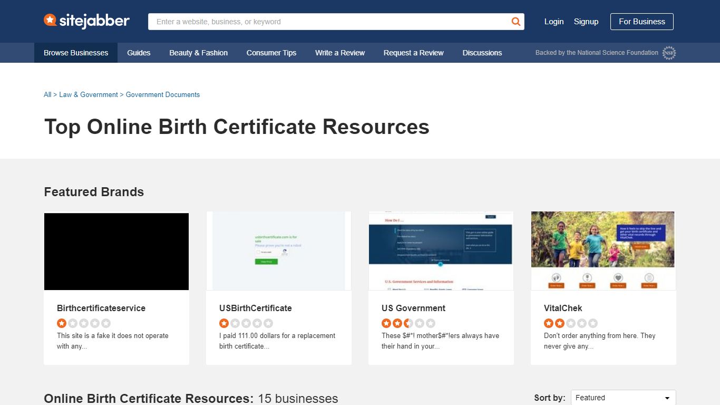Click 'Backed by the National Science Foundation' text
The image size is (720, 405).
[597, 53]
